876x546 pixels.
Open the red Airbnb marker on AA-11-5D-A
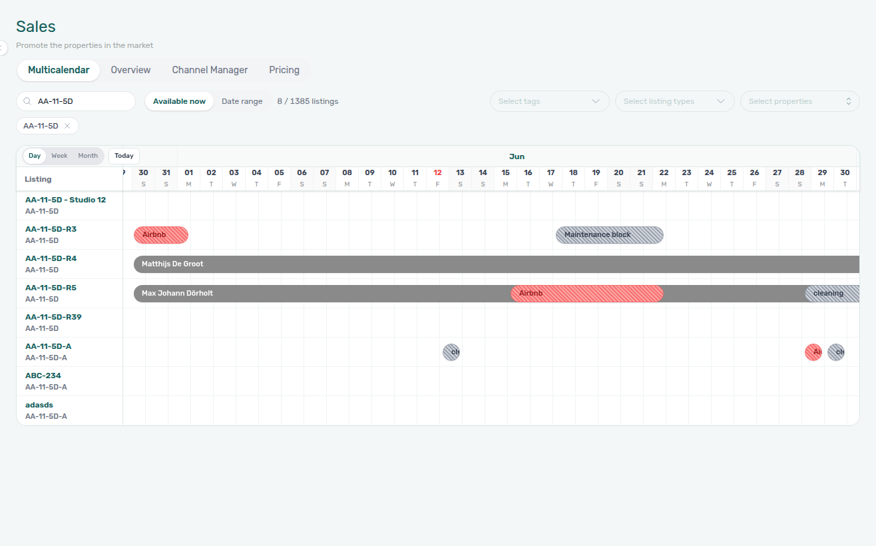(x=813, y=352)
